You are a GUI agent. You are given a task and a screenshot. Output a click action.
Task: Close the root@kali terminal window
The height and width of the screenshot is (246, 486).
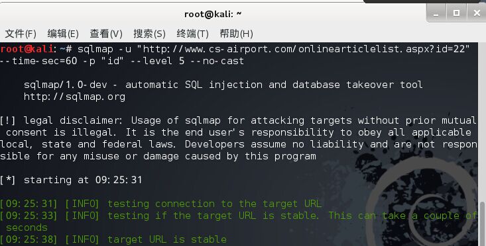(477, 13)
